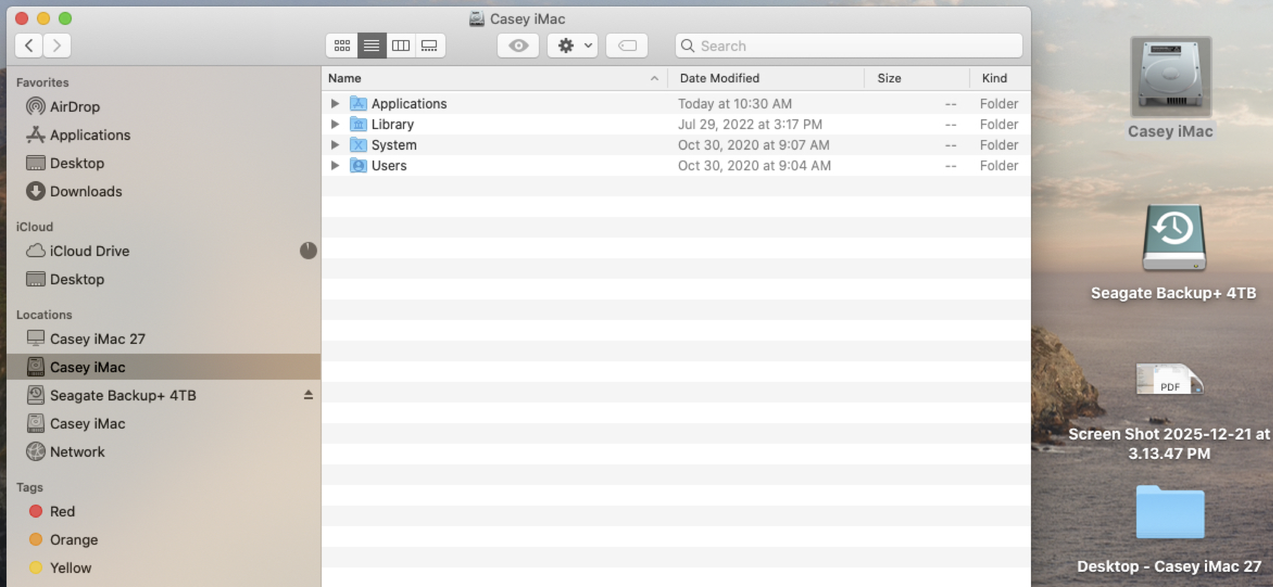Screen dimensions: 1273x587
Task: Switch to icon view mode
Action: pyautogui.click(x=342, y=46)
